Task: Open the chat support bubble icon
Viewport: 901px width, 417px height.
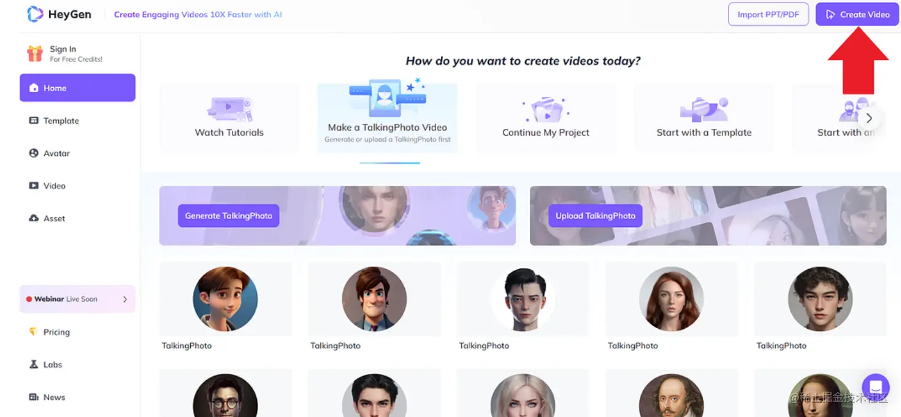Action: coord(875,388)
